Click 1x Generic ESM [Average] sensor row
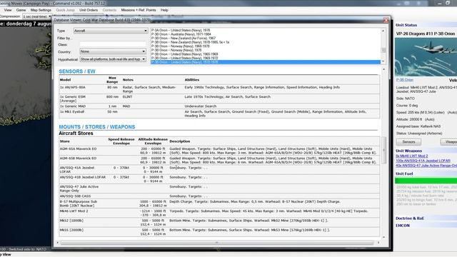 coord(219,99)
